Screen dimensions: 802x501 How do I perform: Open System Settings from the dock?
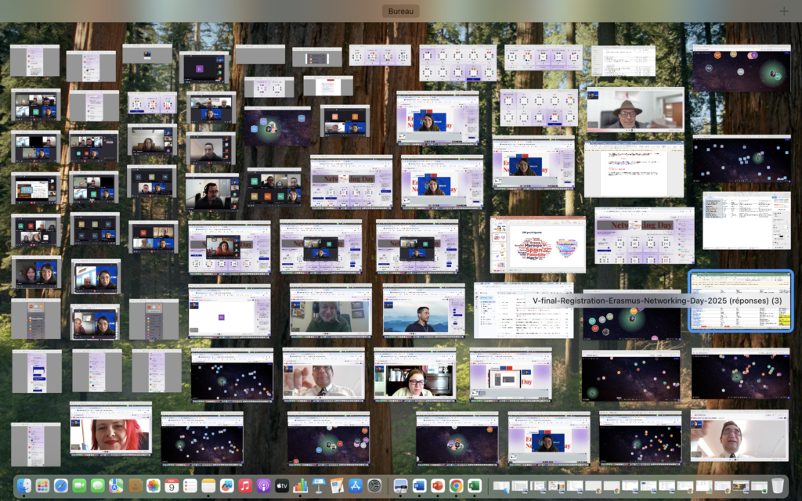point(375,485)
